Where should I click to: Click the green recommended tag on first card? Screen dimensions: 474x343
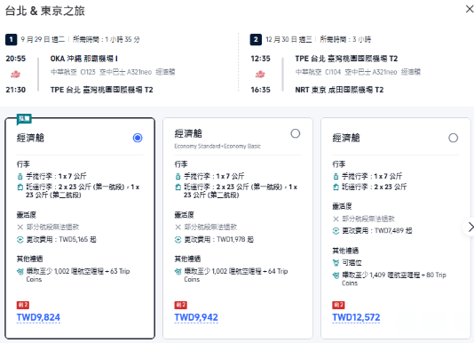pyautogui.click(x=24, y=119)
